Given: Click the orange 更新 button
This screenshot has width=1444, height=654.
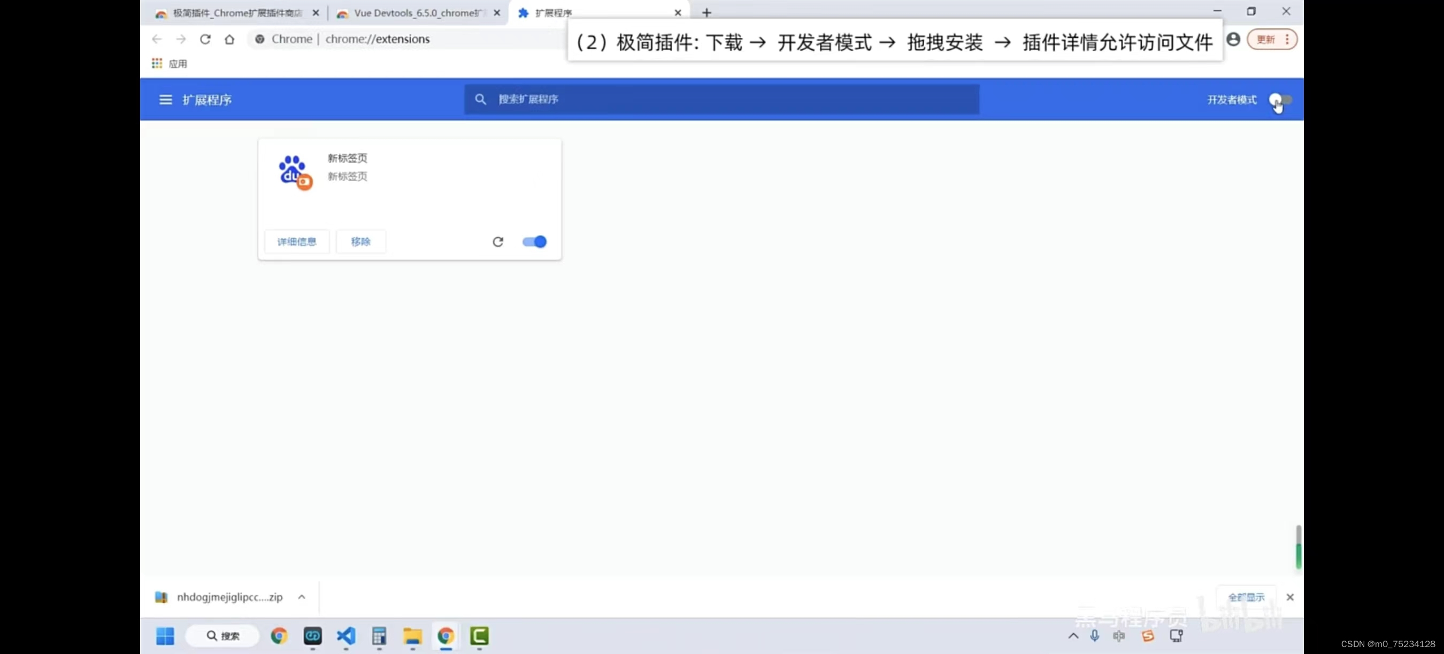Looking at the screenshot, I should (x=1266, y=39).
